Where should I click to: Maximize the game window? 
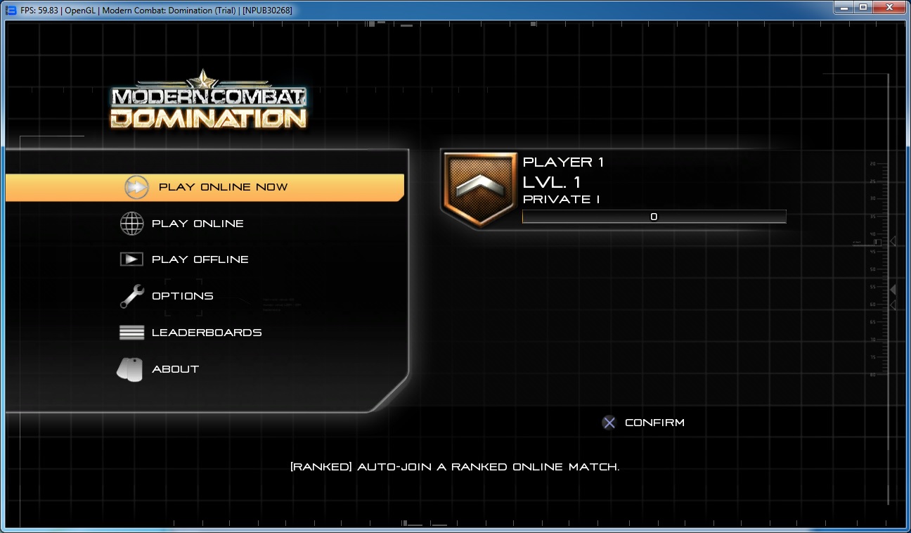(x=862, y=8)
